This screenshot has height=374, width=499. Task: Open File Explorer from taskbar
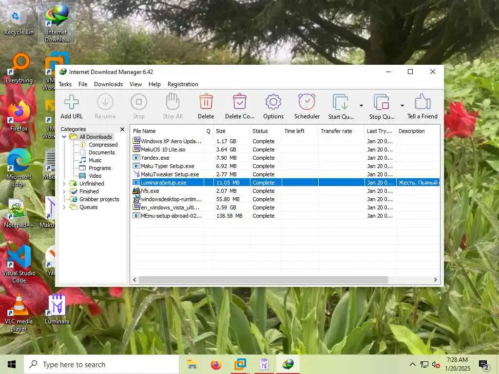click(192, 364)
